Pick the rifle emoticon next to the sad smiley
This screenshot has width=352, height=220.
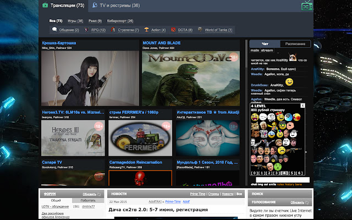[294, 150]
